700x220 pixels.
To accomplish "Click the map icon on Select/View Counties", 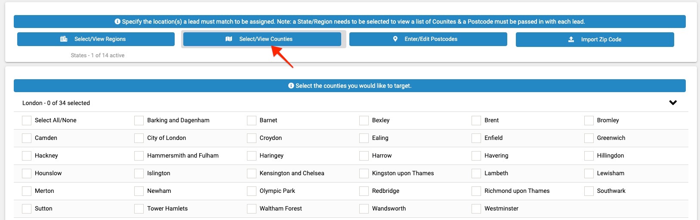I will pyautogui.click(x=229, y=39).
